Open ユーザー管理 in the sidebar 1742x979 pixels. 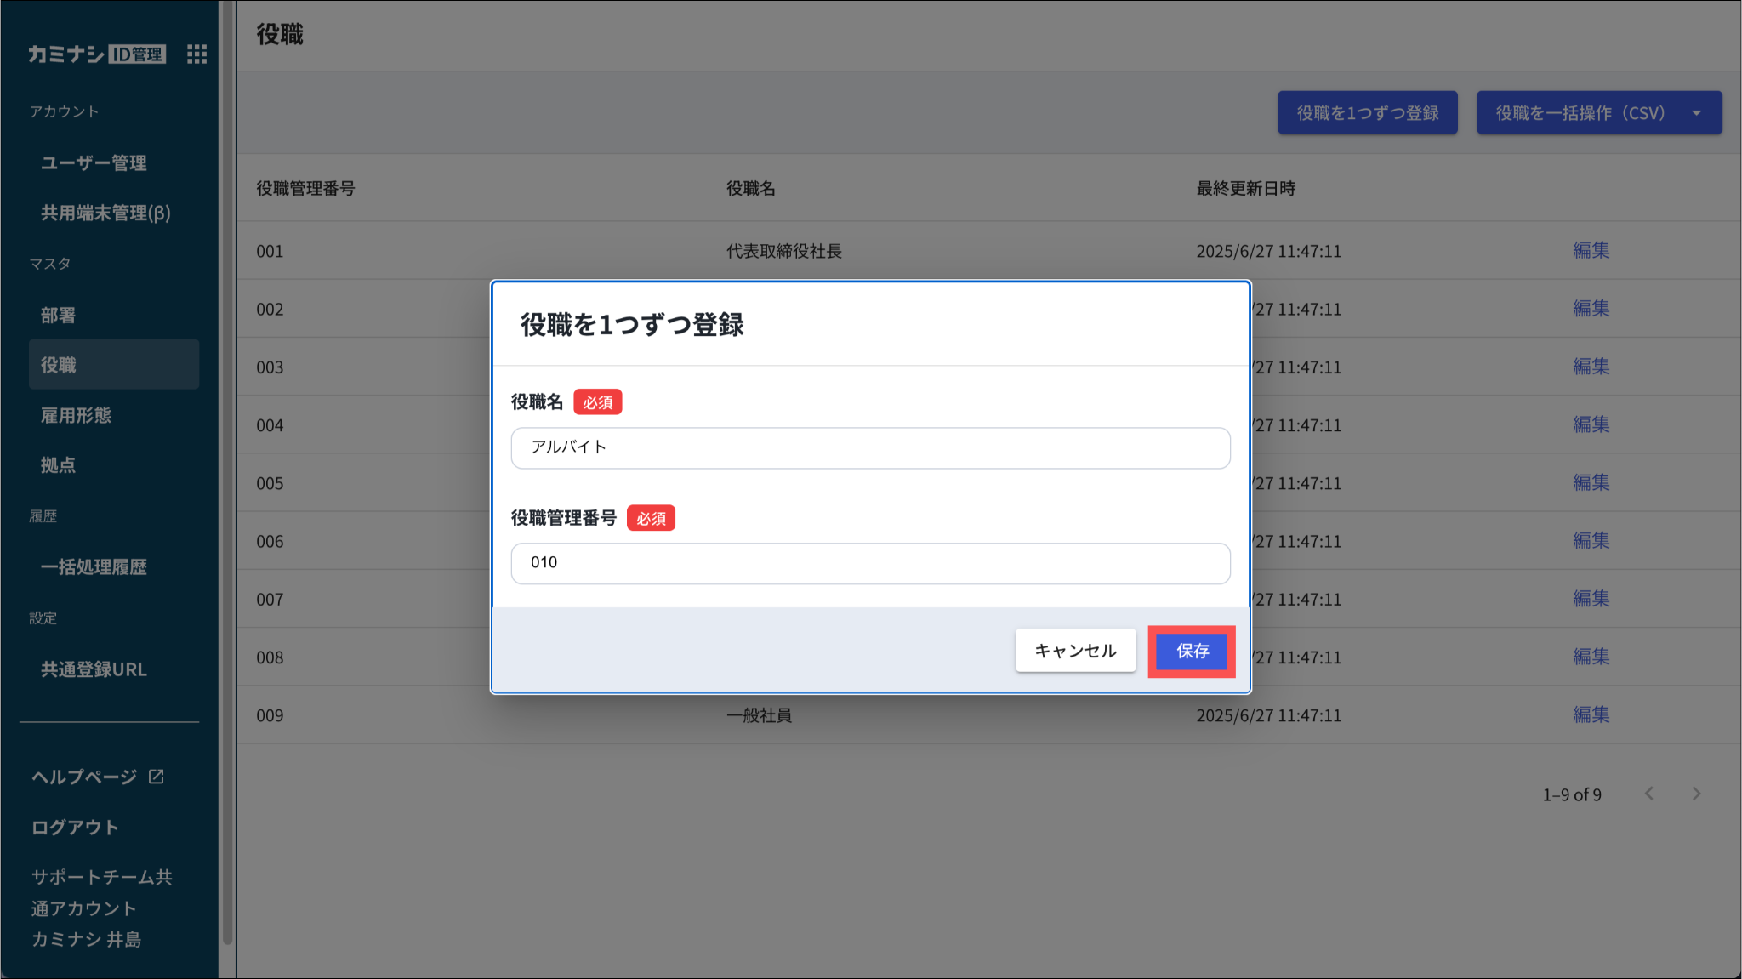(94, 163)
